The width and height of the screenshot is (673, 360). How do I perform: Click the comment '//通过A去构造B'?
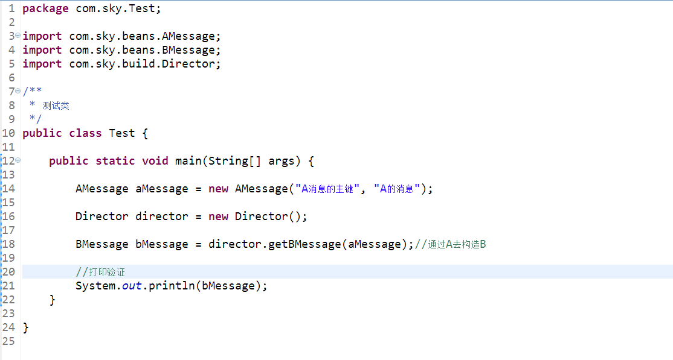450,244
